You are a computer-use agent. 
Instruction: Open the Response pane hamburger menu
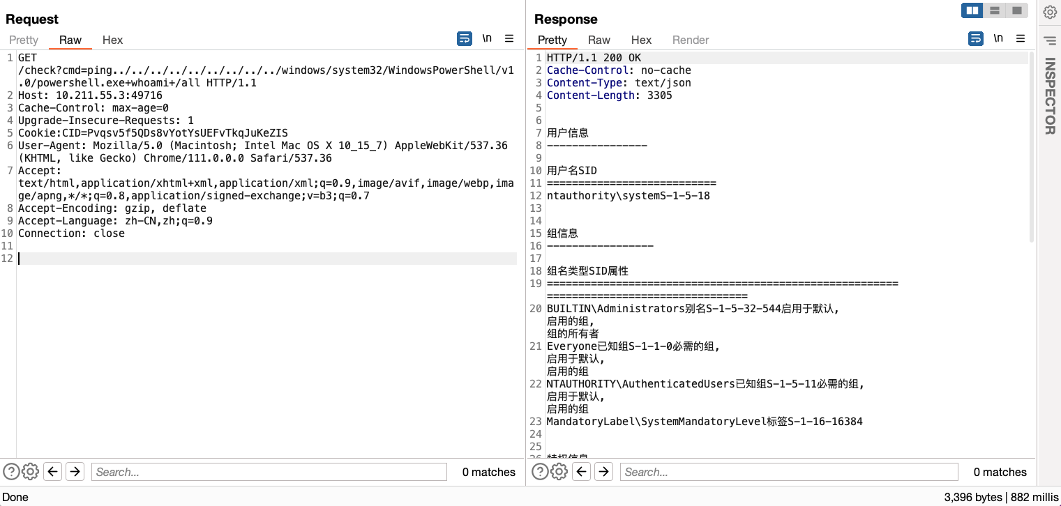click(1021, 39)
